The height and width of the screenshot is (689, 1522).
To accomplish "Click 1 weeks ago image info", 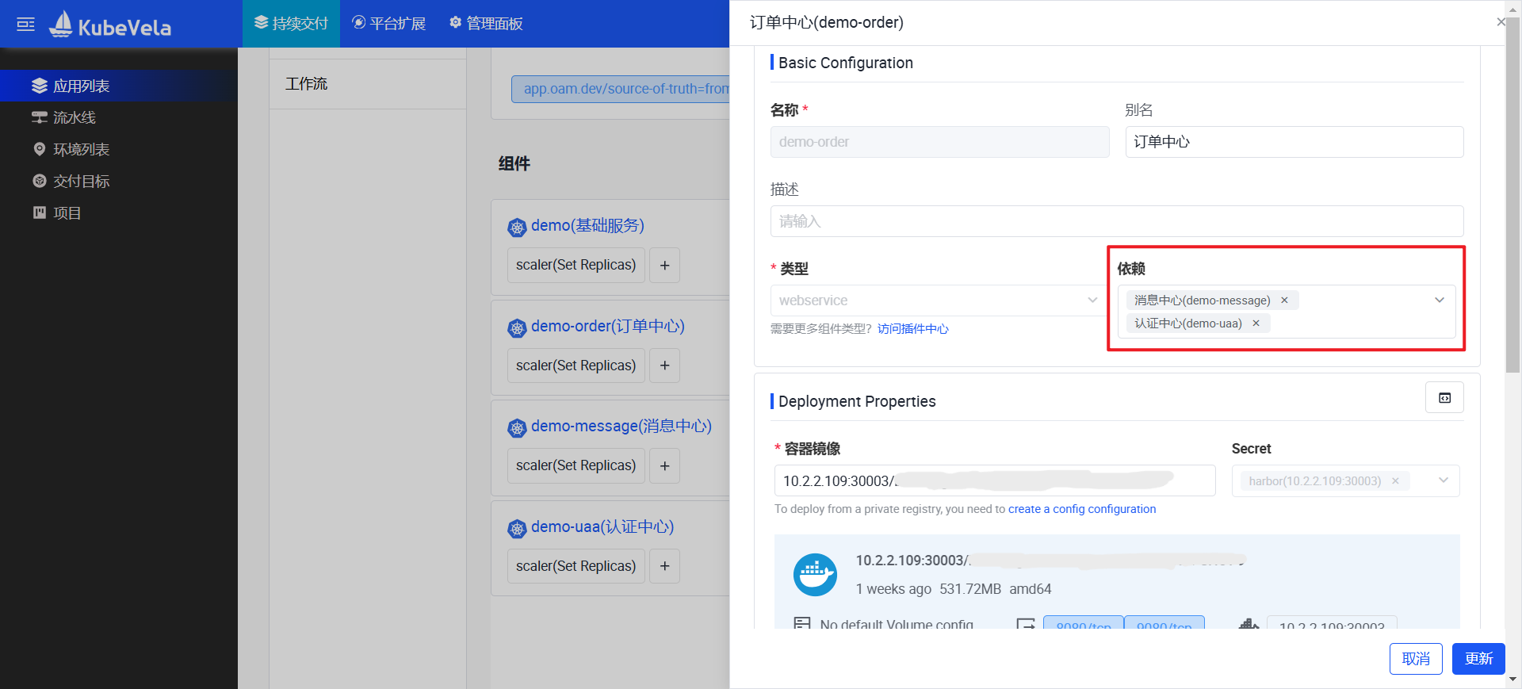I will tap(893, 589).
